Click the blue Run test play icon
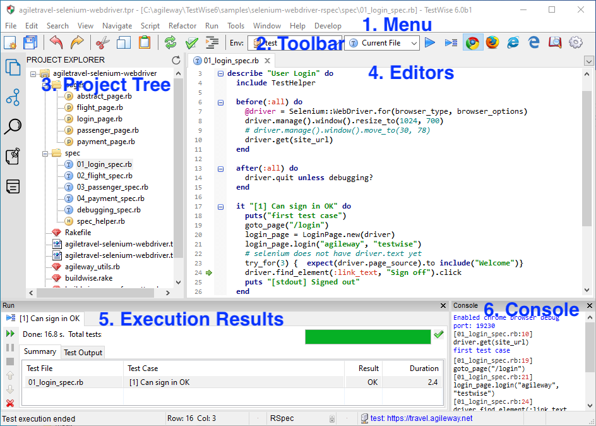596x426 pixels. click(430, 42)
